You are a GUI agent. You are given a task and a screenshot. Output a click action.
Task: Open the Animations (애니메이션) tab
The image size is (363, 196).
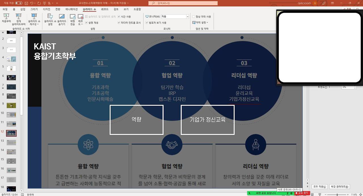71,9
